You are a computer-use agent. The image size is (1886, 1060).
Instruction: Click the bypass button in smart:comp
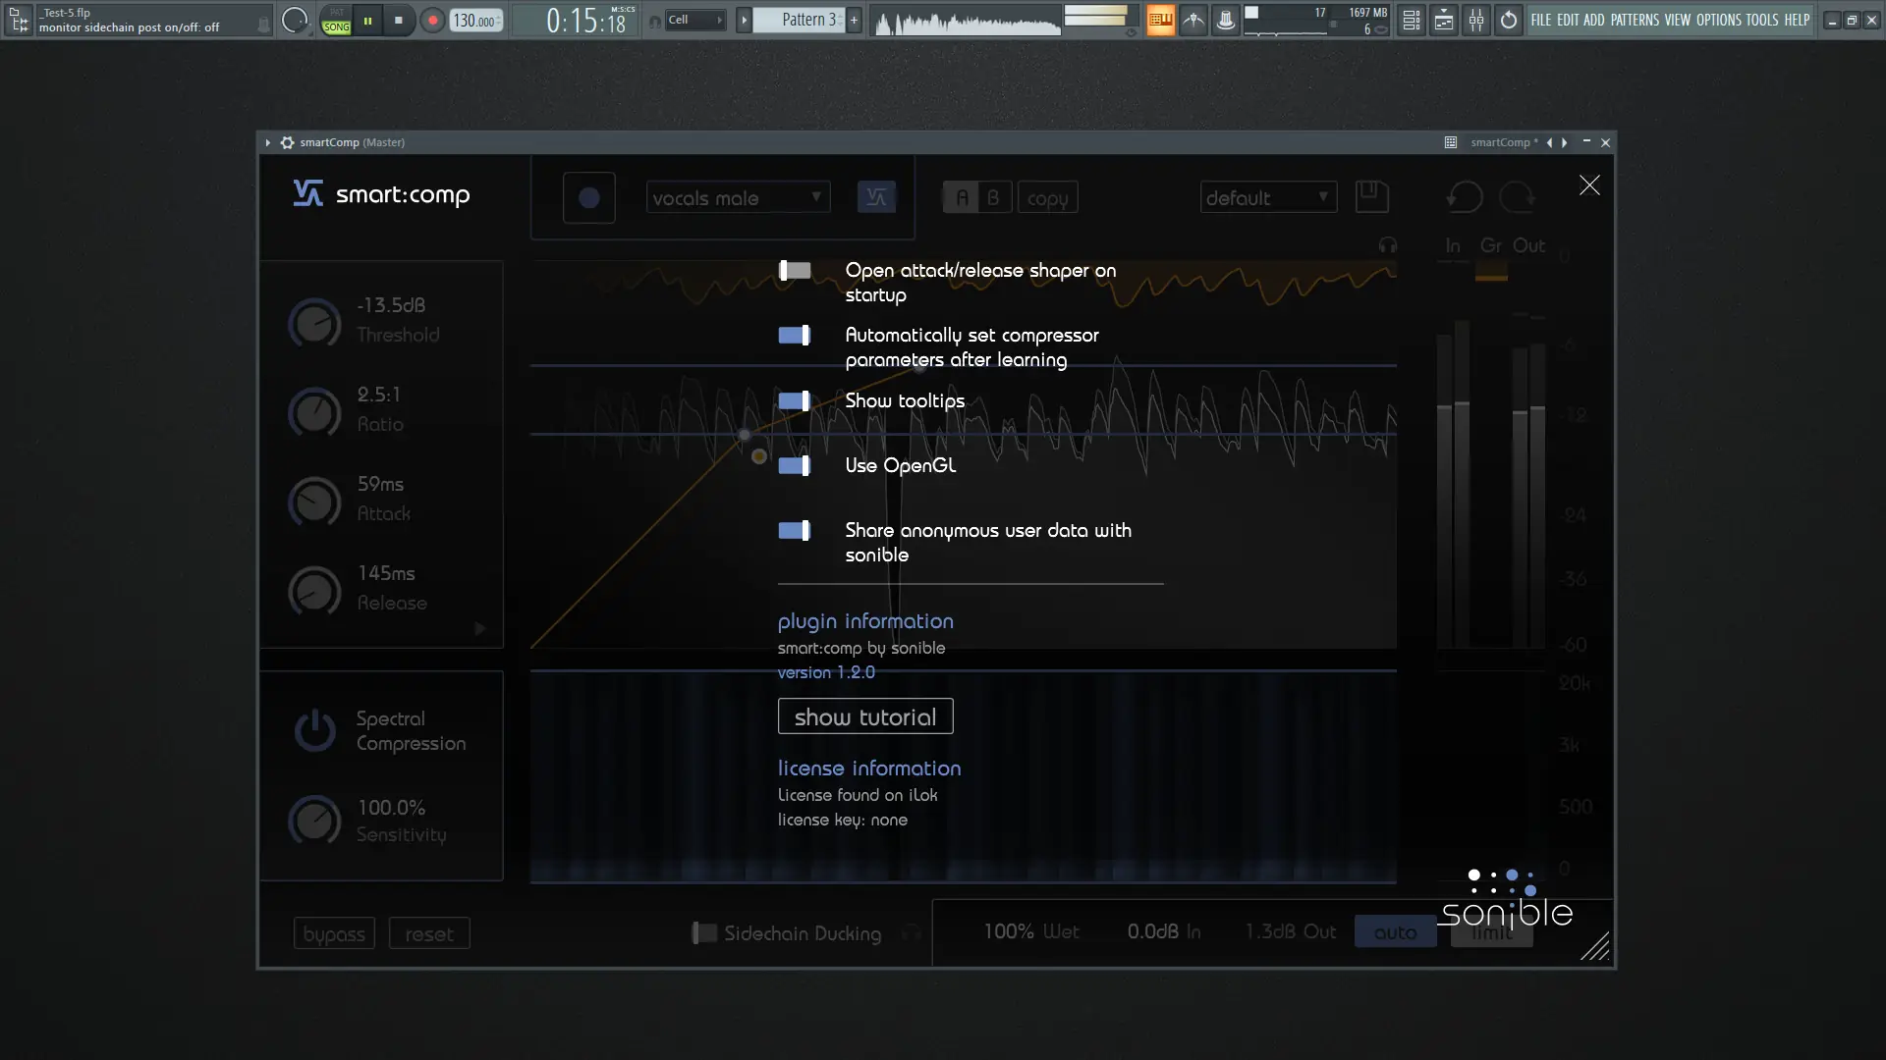(333, 932)
